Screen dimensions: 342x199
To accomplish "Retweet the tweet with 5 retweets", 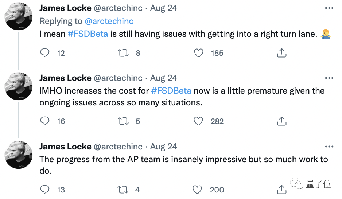I will (123, 121).
